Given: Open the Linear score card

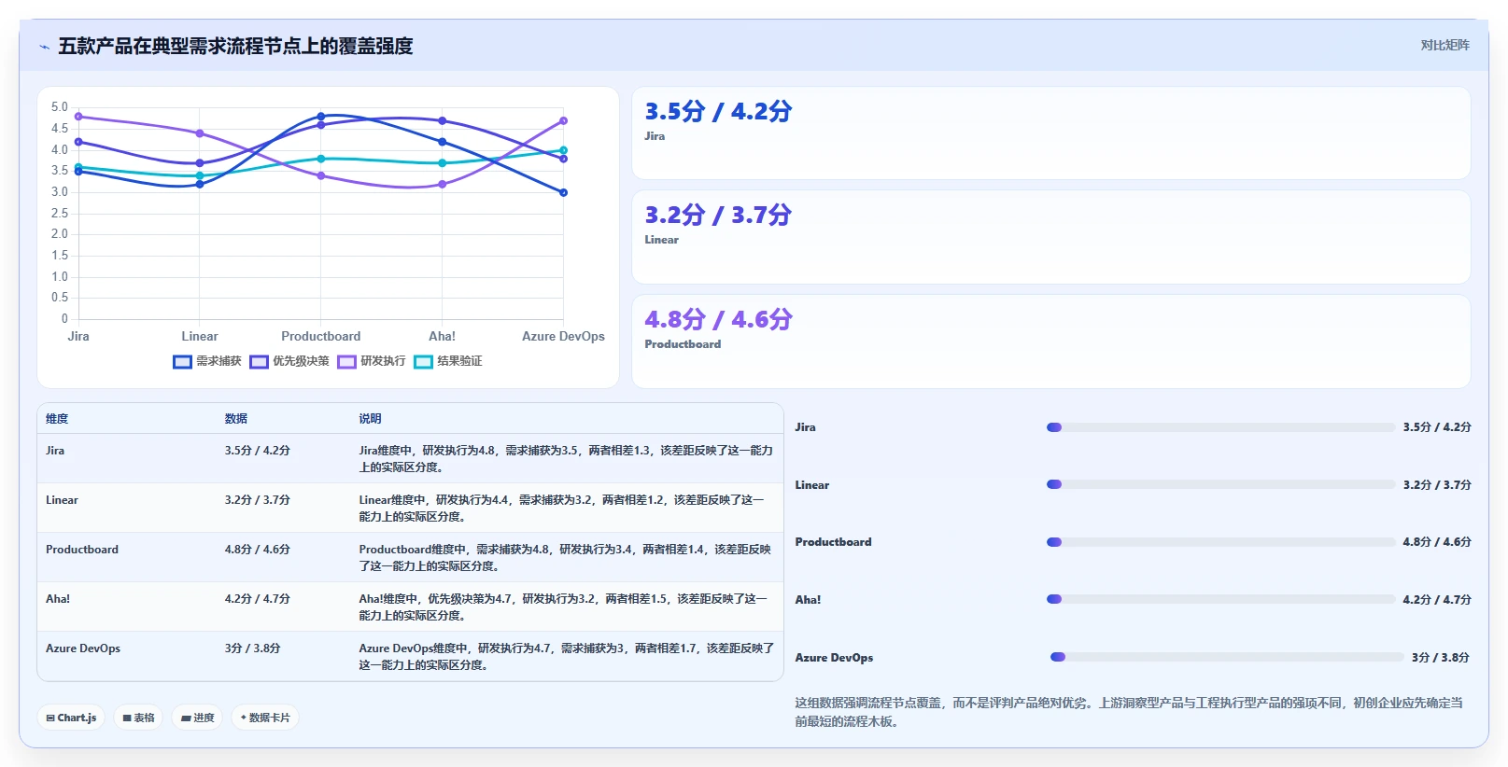Looking at the screenshot, I should pos(1051,237).
